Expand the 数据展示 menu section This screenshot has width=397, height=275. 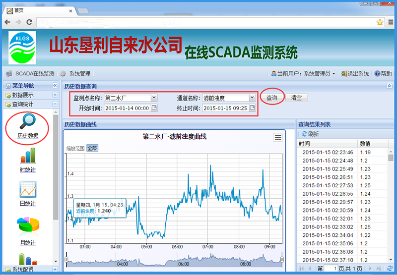click(55, 95)
